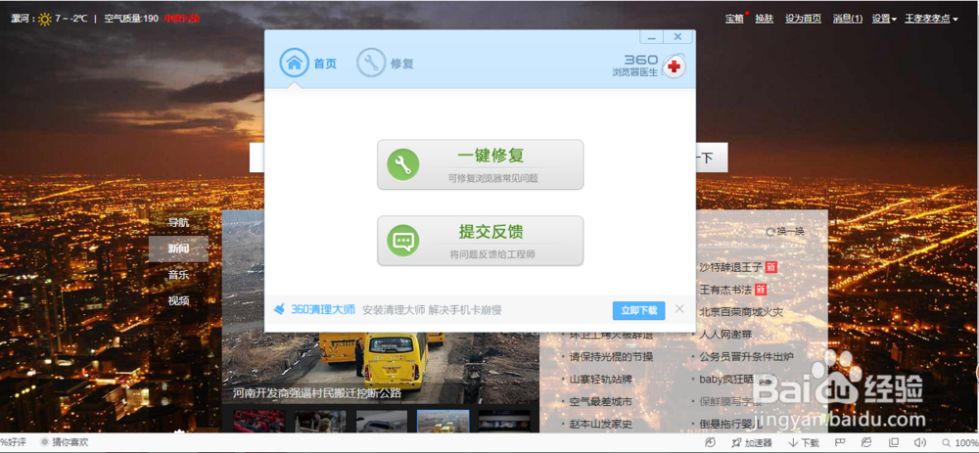
Task: Open news 山寨轻轨站牌
Action: [601, 380]
